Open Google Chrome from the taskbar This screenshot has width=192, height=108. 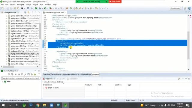[x=38, y=105]
